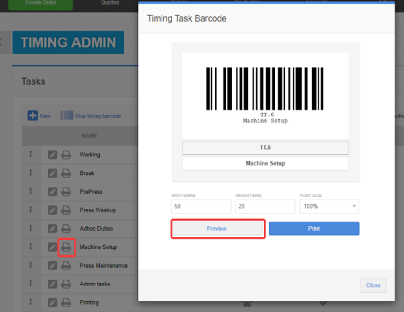Click the Machine Setup label field
The image size is (404, 312).
tap(265, 163)
